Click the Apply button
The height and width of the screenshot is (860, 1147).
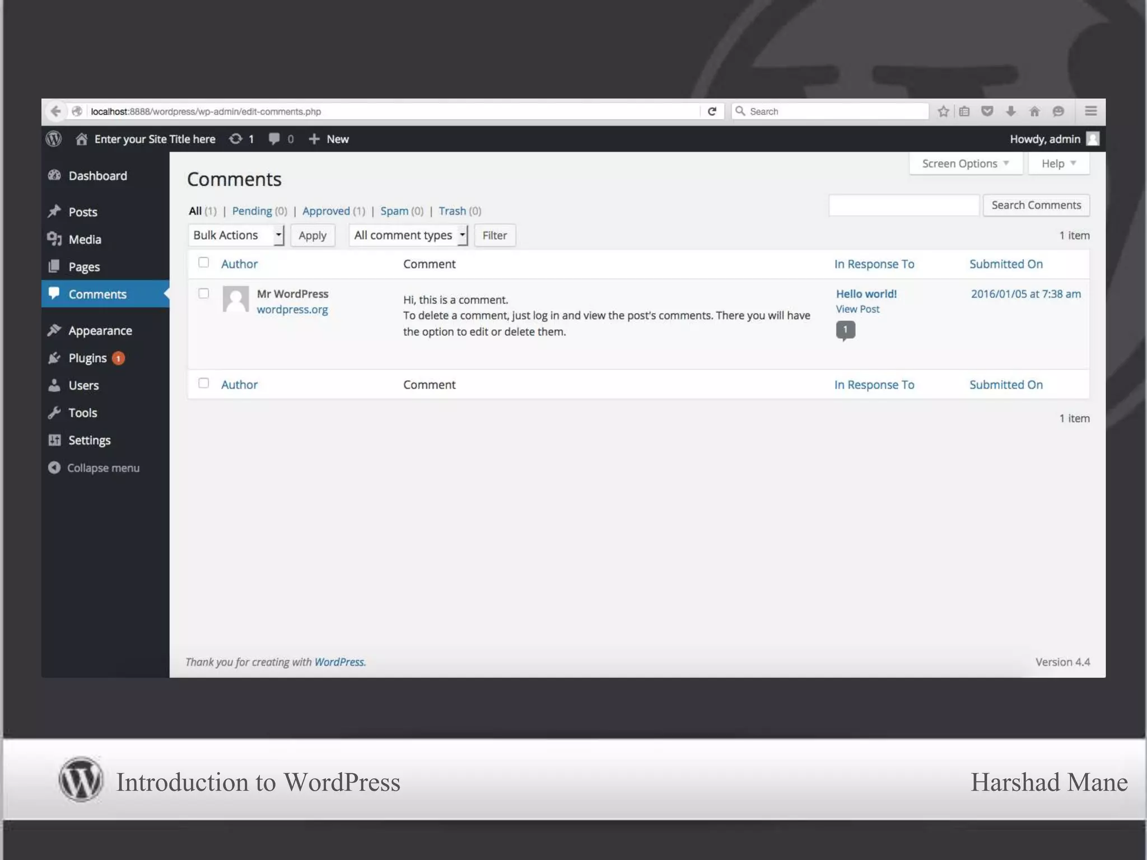point(313,235)
